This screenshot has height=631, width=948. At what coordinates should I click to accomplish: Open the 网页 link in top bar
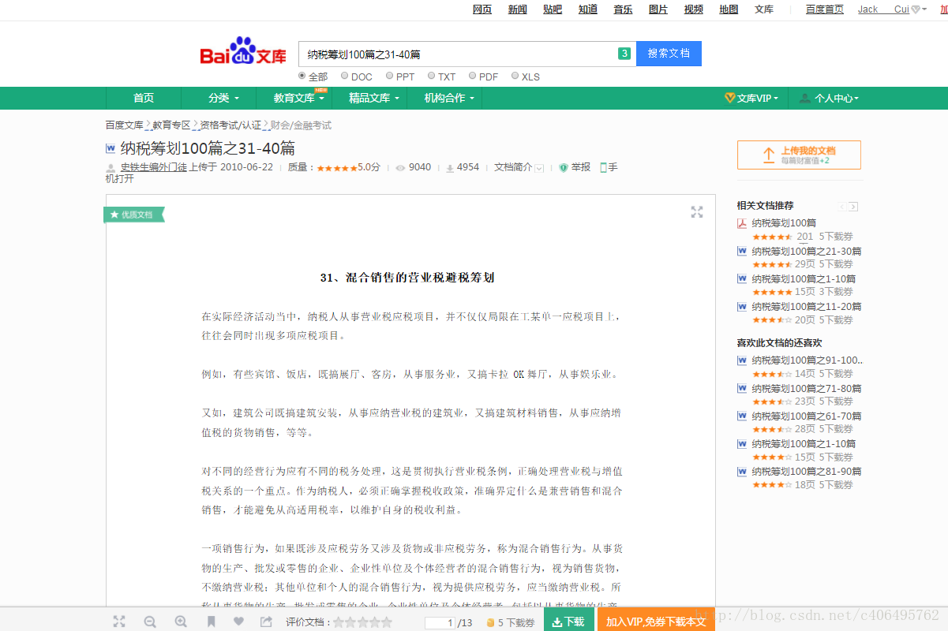(x=482, y=9)
